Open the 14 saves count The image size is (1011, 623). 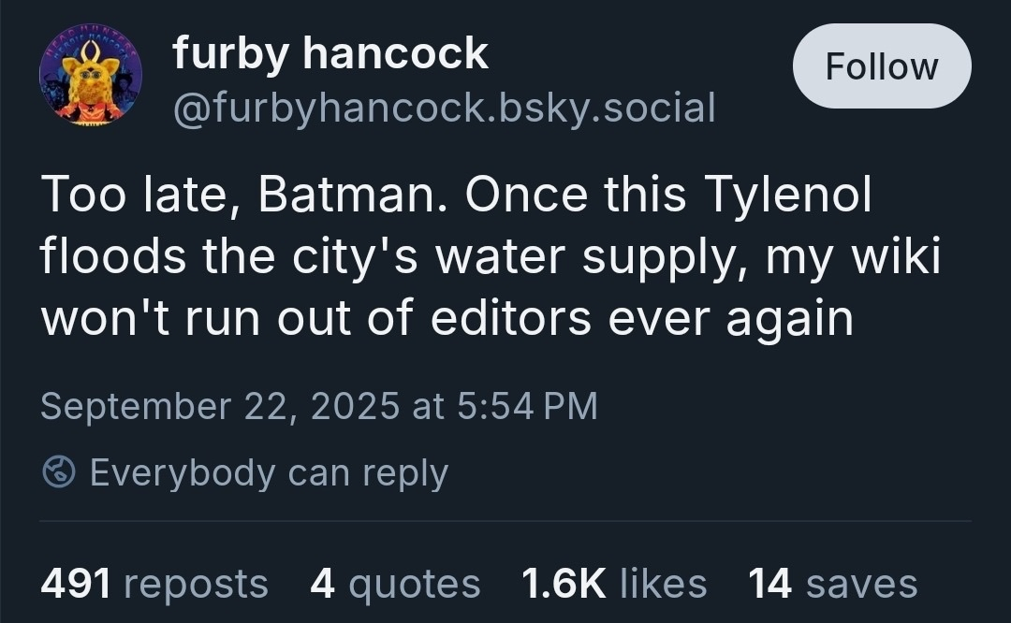[x=832, y=584]
